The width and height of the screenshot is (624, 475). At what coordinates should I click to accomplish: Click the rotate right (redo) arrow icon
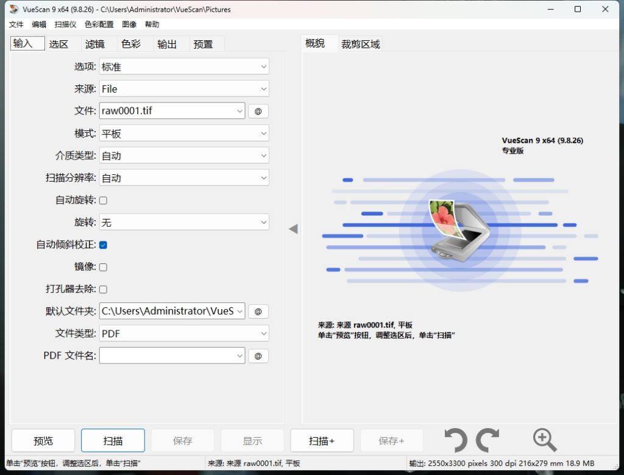click(x=487, y=440)
